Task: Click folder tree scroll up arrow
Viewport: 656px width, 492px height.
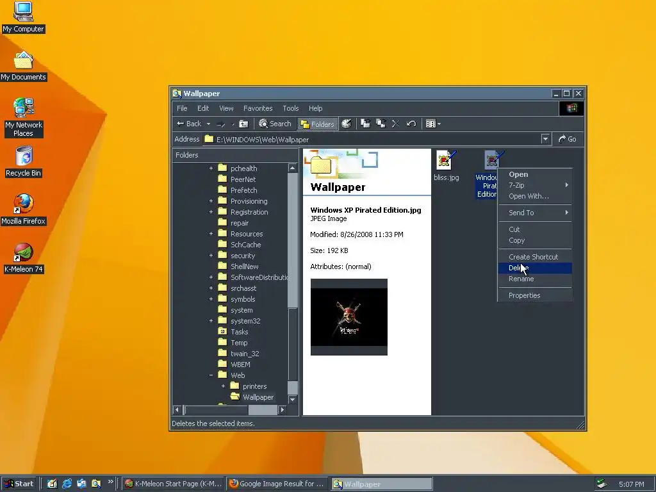Action: click(292, 168)
